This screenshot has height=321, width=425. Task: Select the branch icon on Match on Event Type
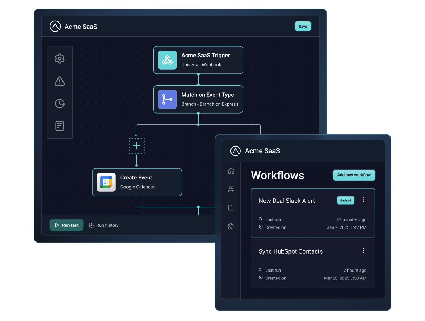point(167,99)
